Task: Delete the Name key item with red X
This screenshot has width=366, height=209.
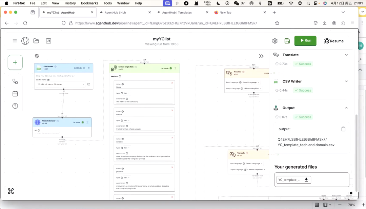Action: click(x=172, y=83)
